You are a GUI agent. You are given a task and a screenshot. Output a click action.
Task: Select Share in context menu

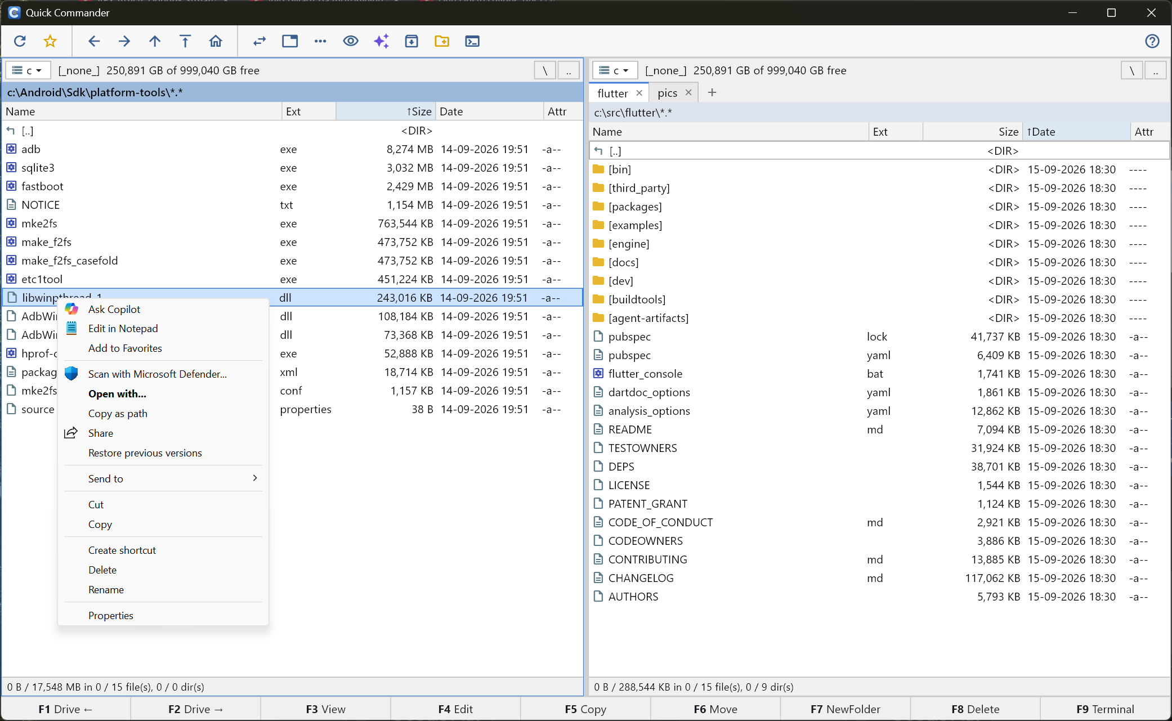pos(163,433)
